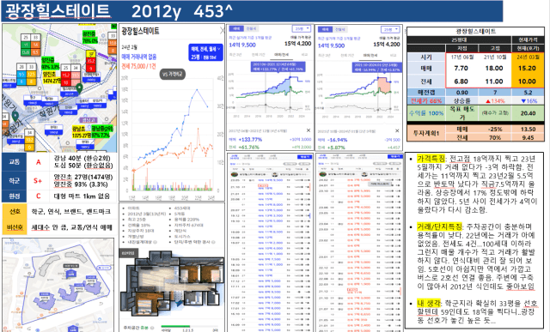Select 매매/전세 tab in first chart
Screen dimensions: 550x332
281,55
